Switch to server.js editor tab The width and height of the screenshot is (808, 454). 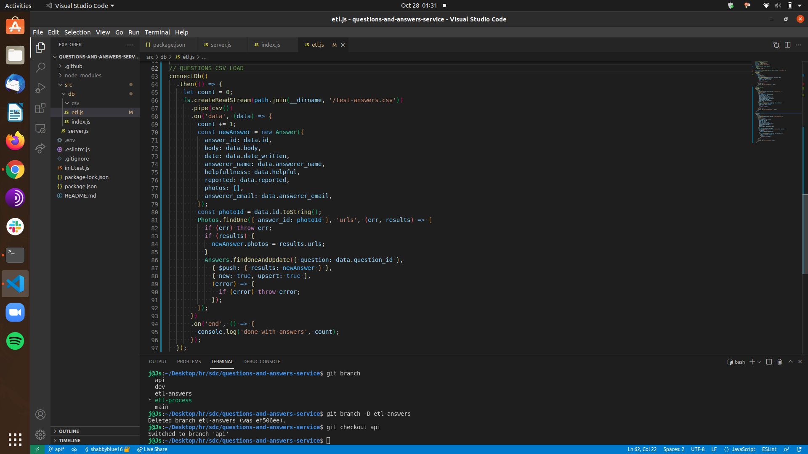(221, 45)
